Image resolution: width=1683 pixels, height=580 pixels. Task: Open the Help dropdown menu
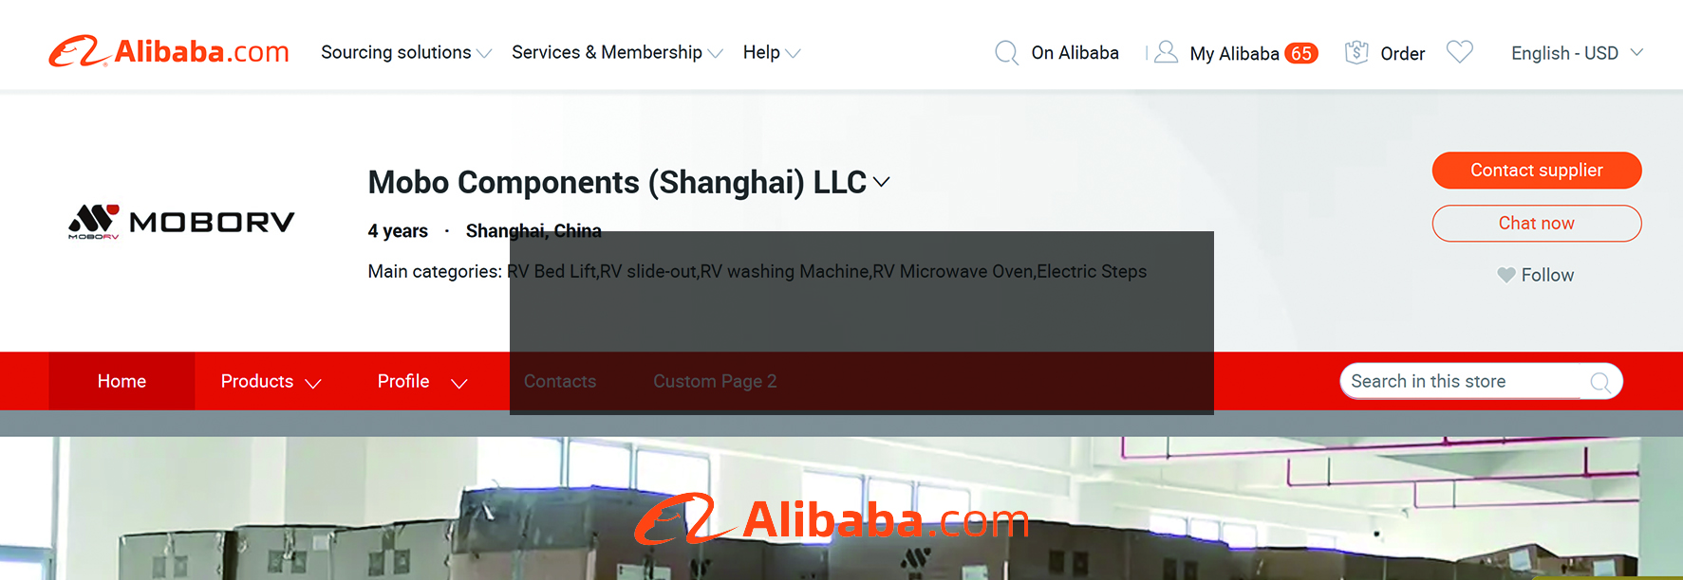pos(772,52)
